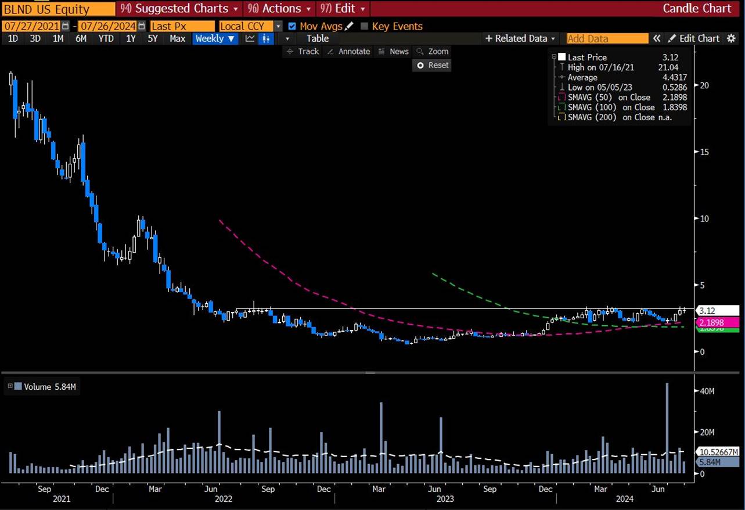Select the candlestick chart type icon
Image resolution: width=745 pixels, height=510 pixels.
267,38
